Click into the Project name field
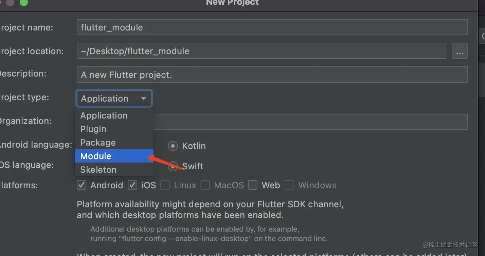Image resolution: width=485 pixels, height=256 pixels. click(x=272, y=27)
